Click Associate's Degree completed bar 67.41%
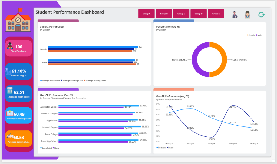Screen dimensions: 277x164 tap(99, 106)
